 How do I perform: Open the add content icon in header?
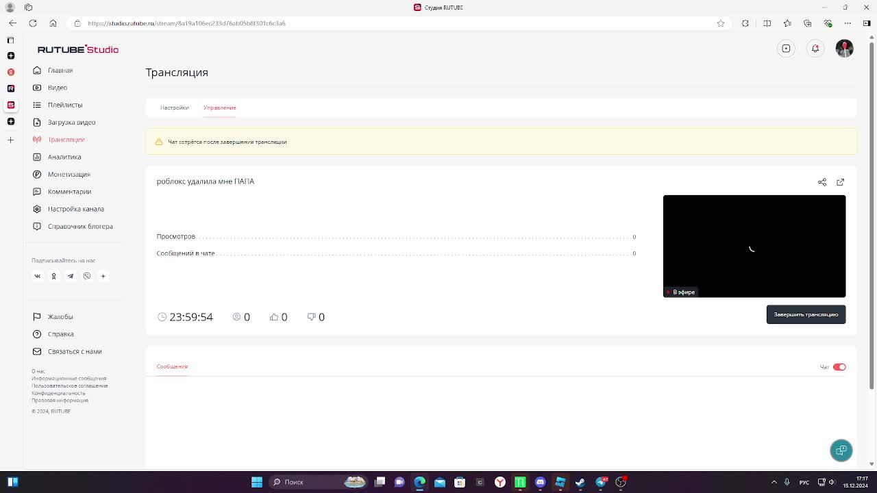[786, 49]
